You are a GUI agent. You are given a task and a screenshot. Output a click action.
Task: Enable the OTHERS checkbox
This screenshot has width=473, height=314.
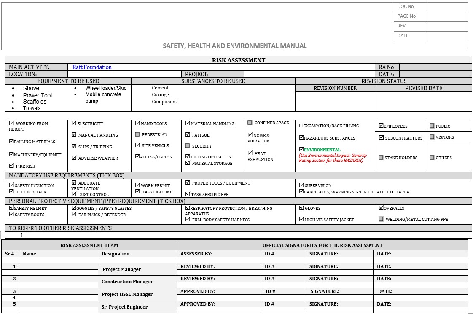(431, 157)
